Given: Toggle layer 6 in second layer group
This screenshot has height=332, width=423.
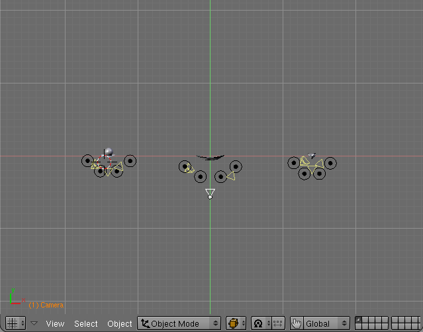Looking at the screenshot, I should (x=395, y=320).
